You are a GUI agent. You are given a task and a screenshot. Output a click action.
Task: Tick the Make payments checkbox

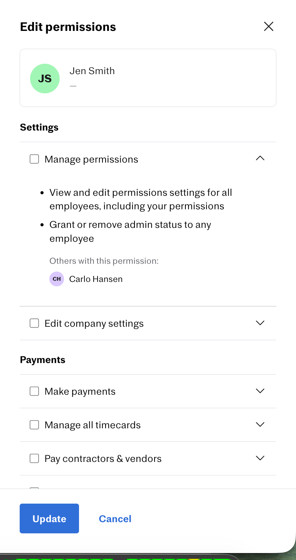point(34,391)
